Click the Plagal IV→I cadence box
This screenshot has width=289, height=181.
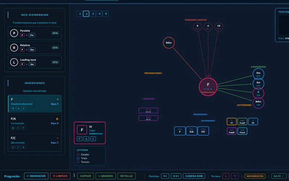(x=148, y=118)
